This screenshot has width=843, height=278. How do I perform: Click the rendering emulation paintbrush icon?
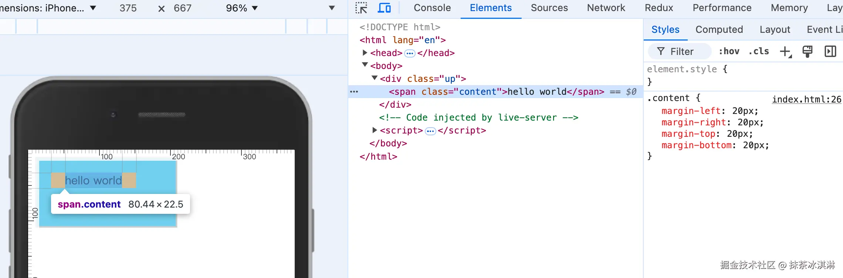coord(808,52)
